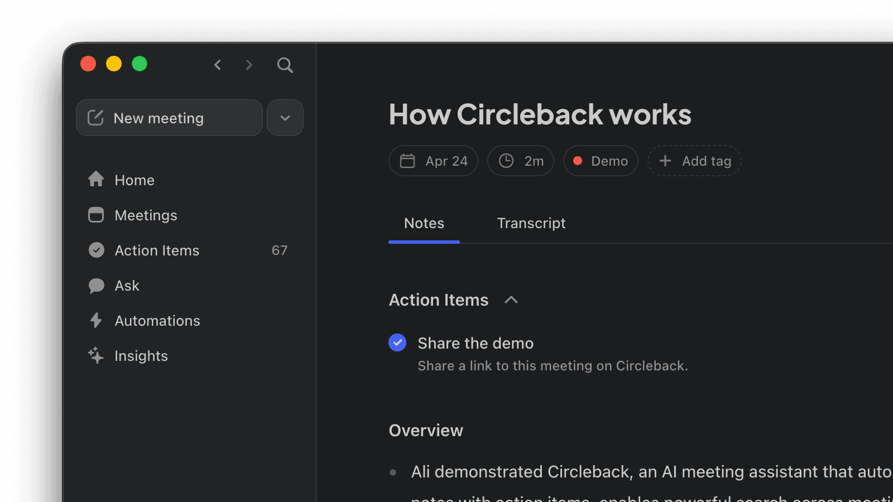This screenshot has height=502, width=893.
Task: Click the Ali demonstrated Circleback overview bullet
Action: 651,472
